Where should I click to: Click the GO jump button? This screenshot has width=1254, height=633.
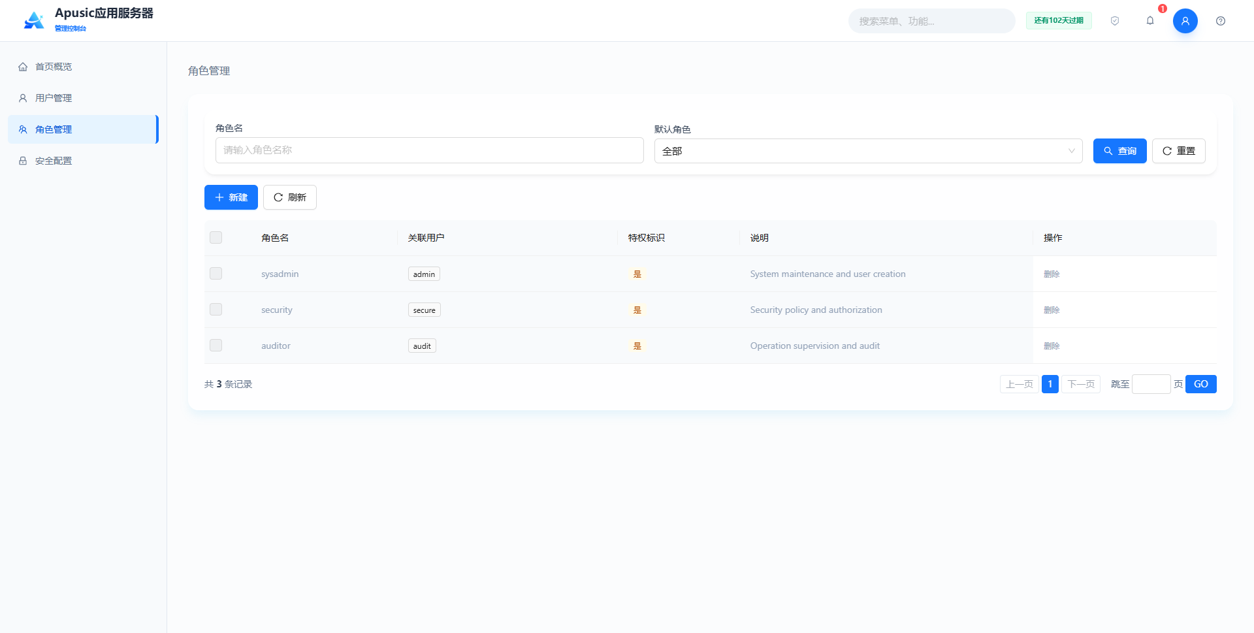pyautogui.click(x=1201, y=384)
